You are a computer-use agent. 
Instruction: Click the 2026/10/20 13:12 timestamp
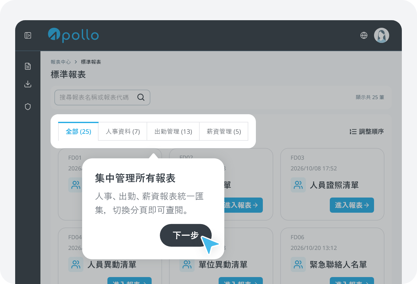314,248
